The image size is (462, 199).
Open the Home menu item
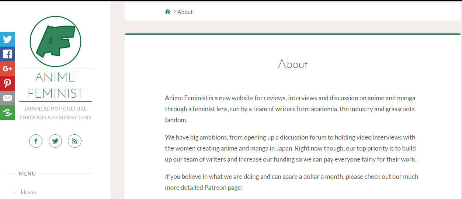[28, 192]
